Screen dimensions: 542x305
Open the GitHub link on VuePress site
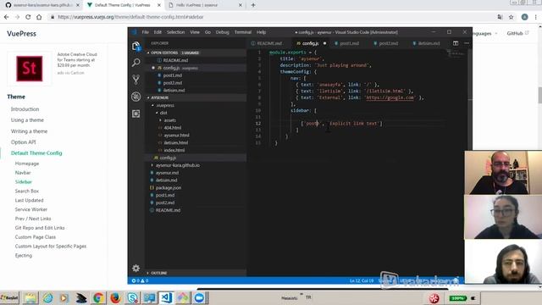click(517, 34)
